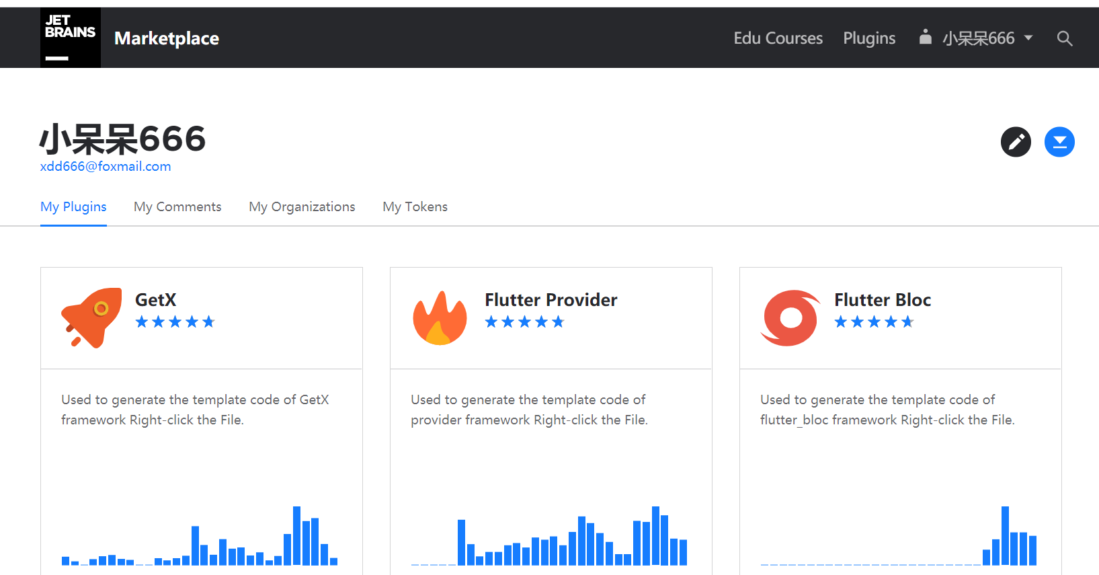1099x575 pixels.
Task: Click the JetBrains logo
Action: tap(71, 38)
